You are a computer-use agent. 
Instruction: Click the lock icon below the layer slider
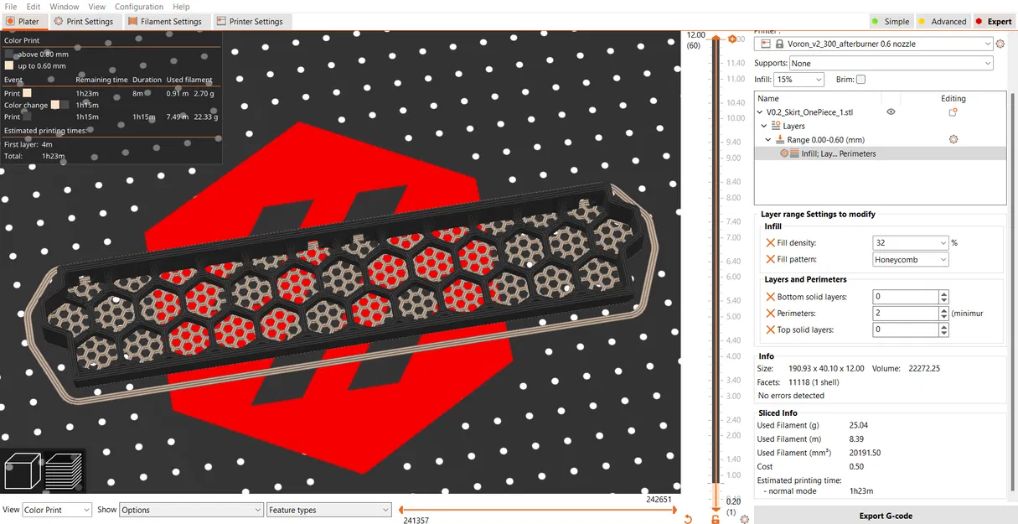click(716, 520)
